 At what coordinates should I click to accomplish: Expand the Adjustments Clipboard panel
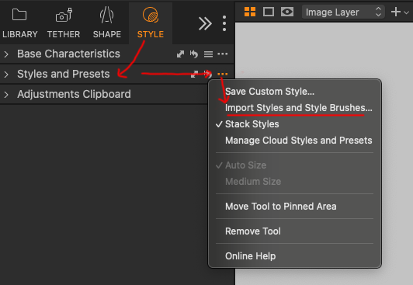(x=6, y=94)
